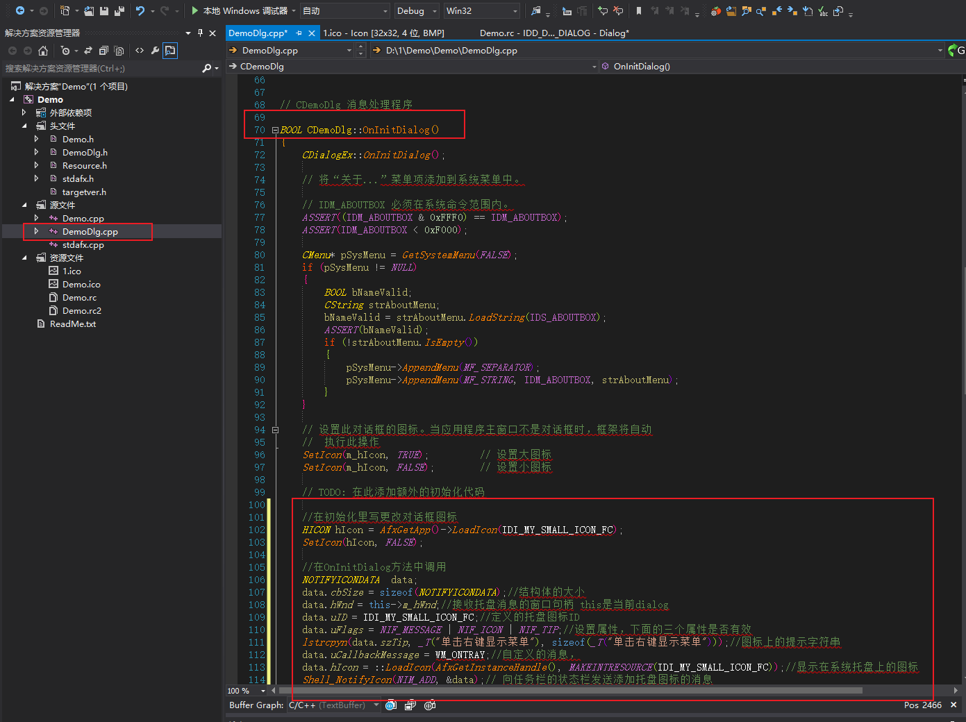Select ReadMe.txt in Solution Explorer
The height and width of the screenshot is (722, 966).
[73, 324]
